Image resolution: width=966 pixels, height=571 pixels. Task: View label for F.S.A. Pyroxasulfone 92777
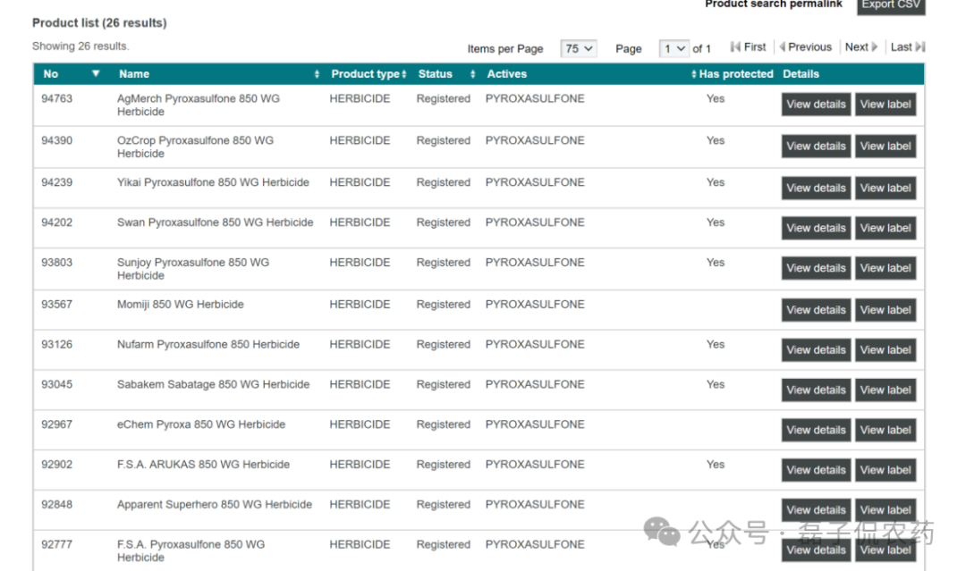pos(885,550)
